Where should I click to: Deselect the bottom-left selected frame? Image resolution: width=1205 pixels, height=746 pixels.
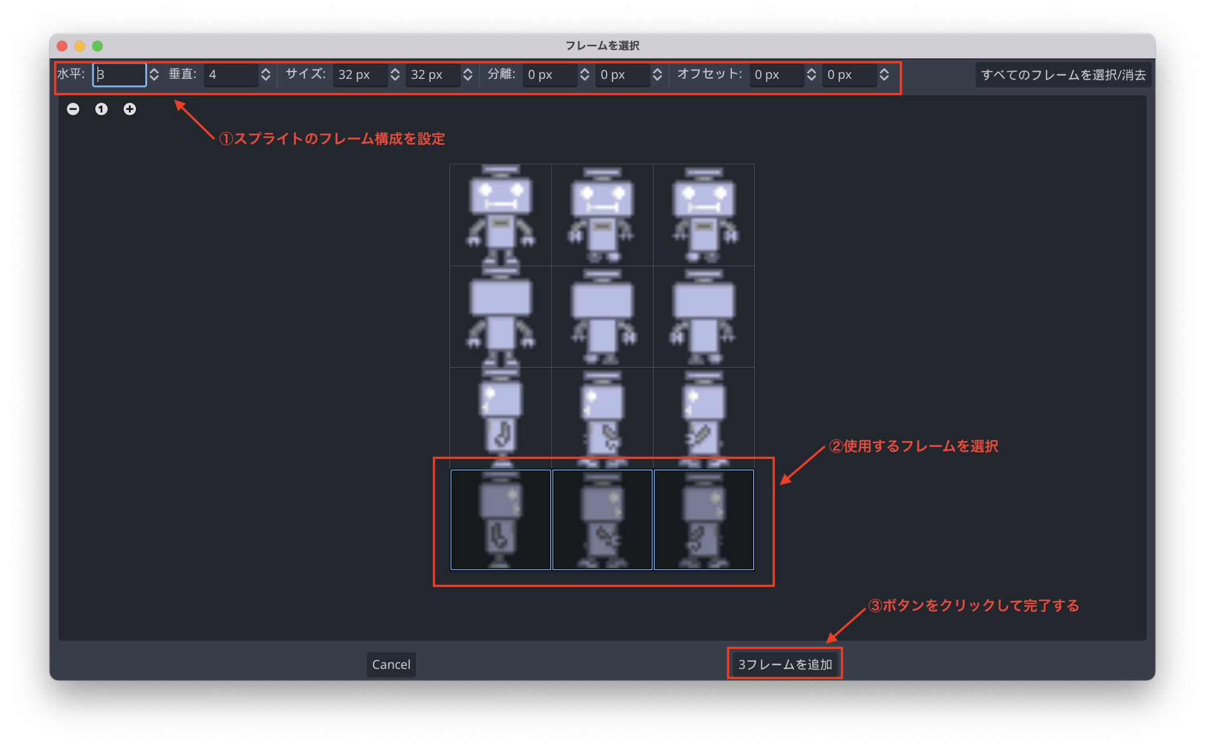click(500, 519)
